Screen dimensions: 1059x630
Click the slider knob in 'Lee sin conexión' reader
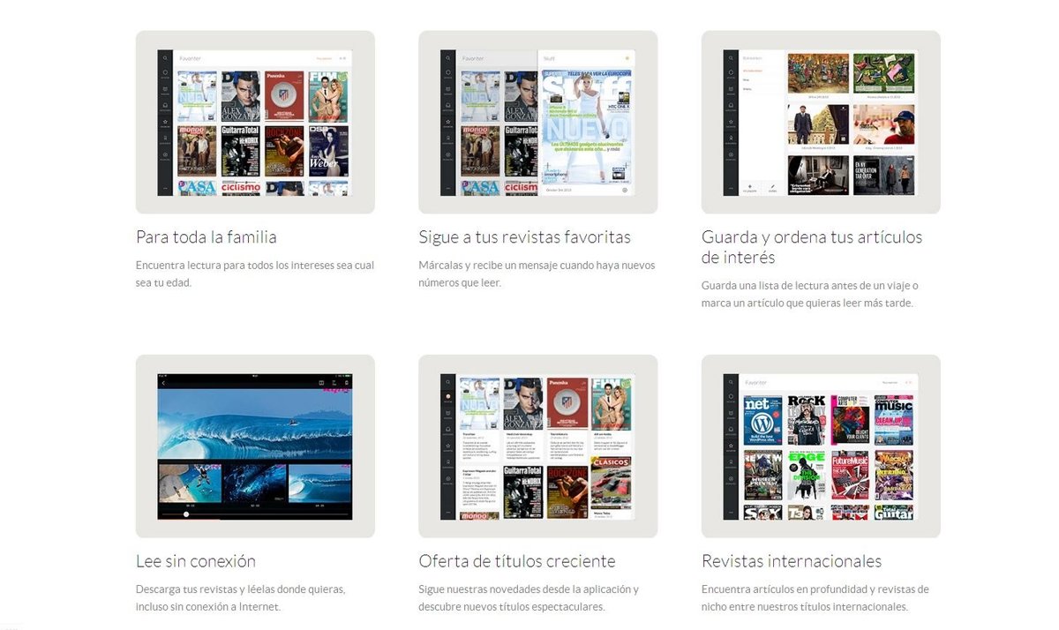point(186,514)
